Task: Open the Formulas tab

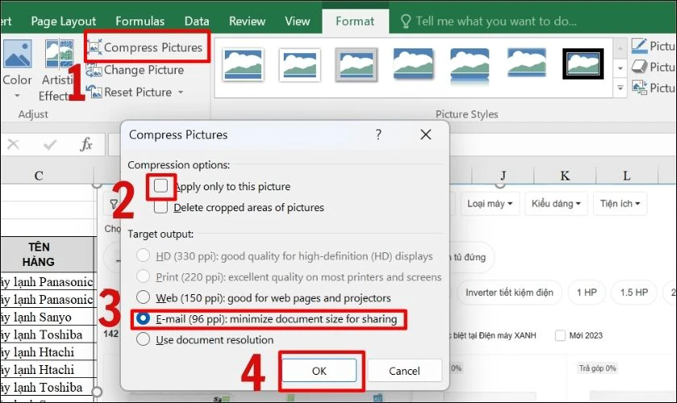Action: (x=140, y=21)
